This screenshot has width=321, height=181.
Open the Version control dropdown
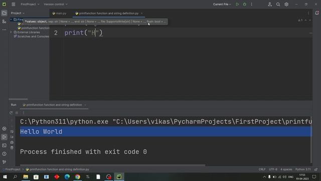(x=56, y=5)
